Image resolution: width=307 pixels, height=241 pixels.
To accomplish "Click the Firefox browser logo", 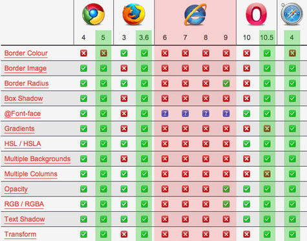I will [134, 14].
